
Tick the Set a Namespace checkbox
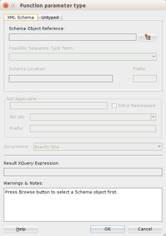click(x=114, y=105)
